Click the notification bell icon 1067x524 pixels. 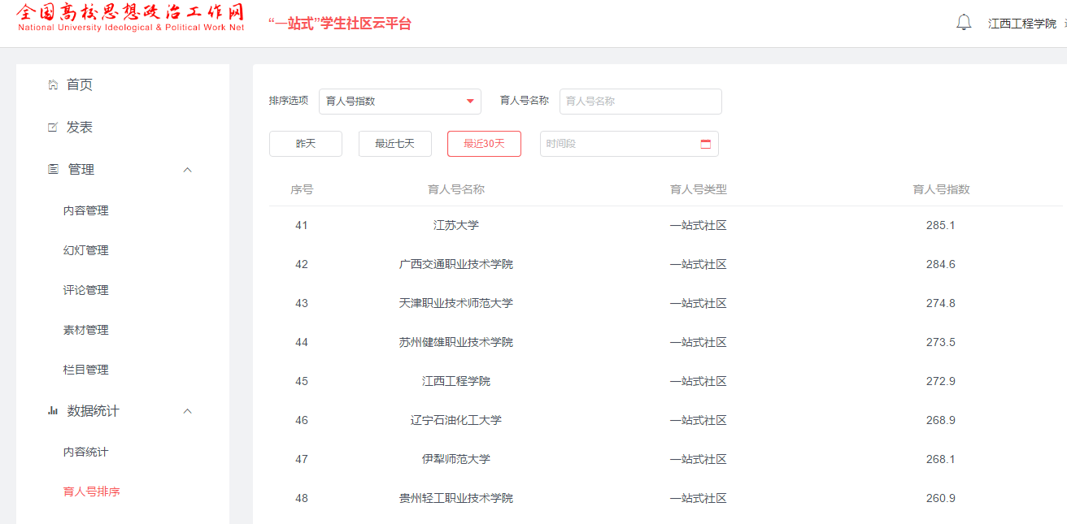964,23
